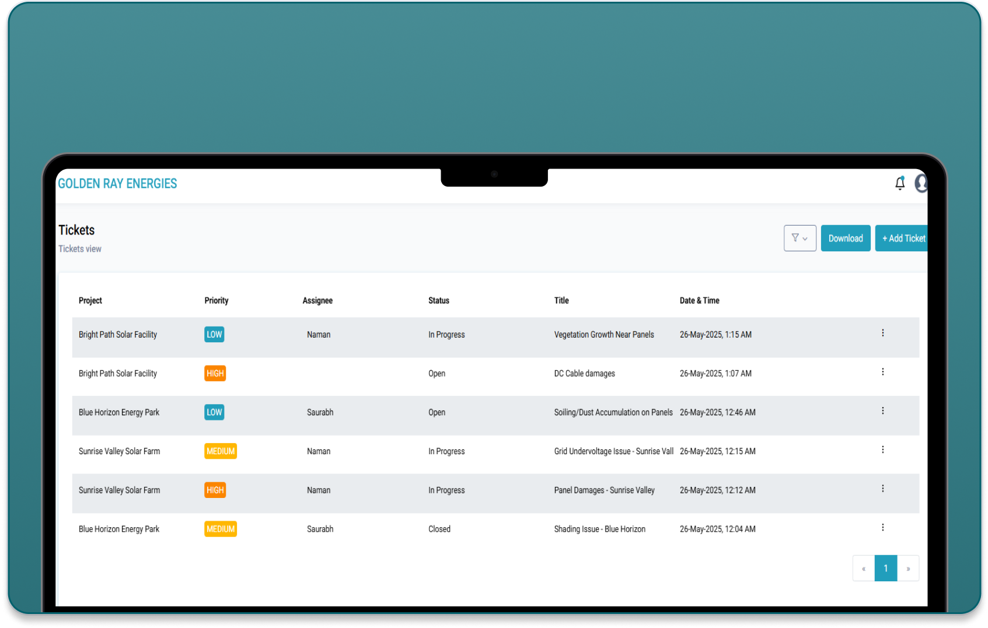Screen dimensions: 988x628
Task: Click the filter funnel icon
Action: (x=795, y=238)
